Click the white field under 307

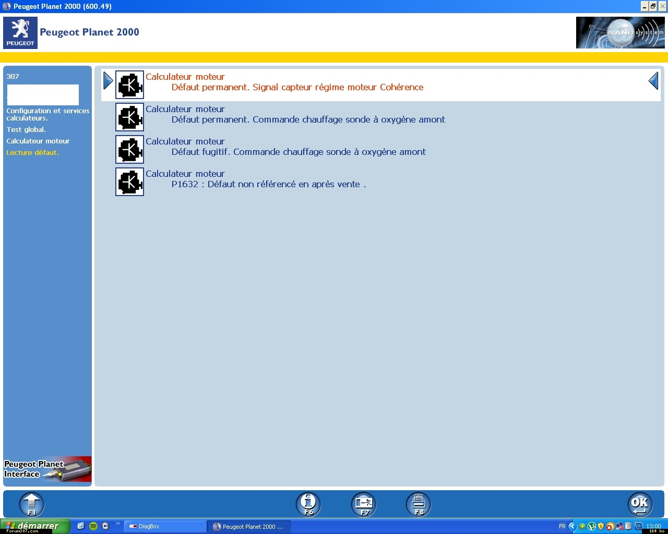(x=43, y=95)
